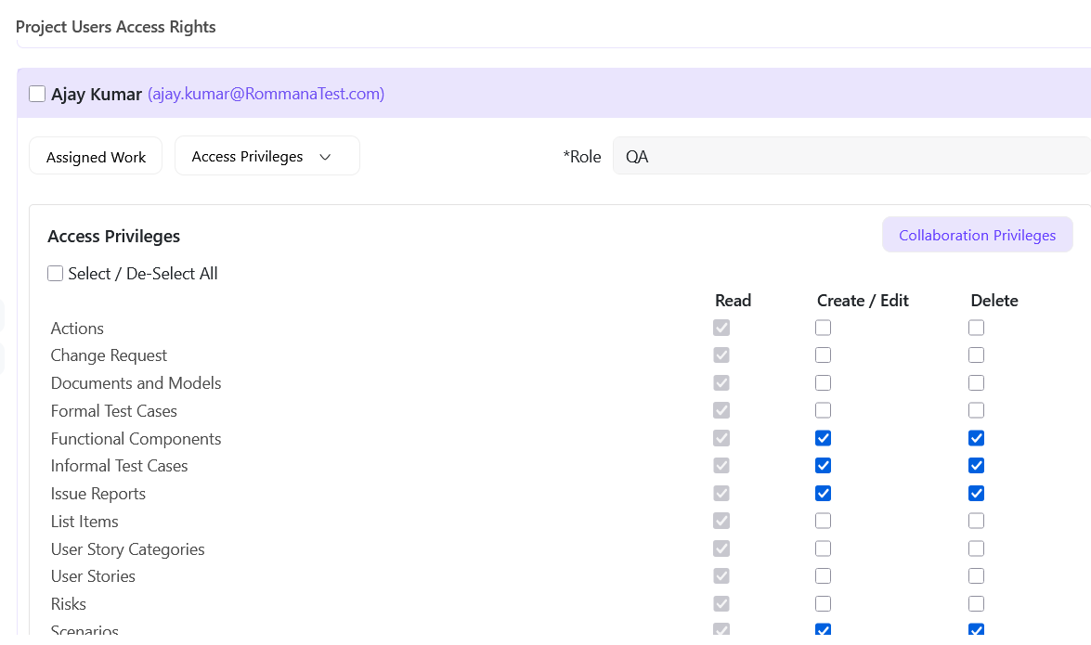Enable Delete permission for Change Request

point(976,355)
